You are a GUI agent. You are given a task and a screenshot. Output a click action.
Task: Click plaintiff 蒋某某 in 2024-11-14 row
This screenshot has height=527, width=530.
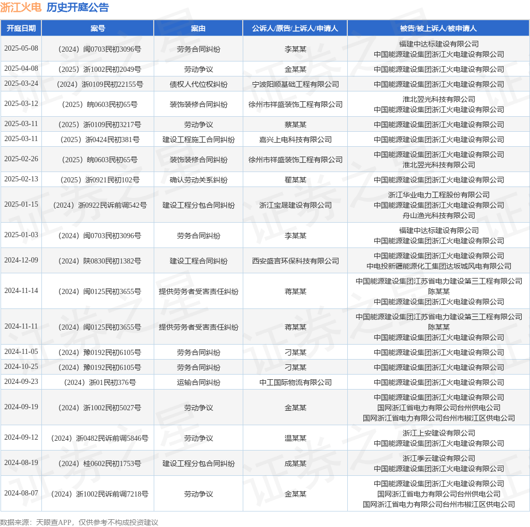tap(296, 291)
